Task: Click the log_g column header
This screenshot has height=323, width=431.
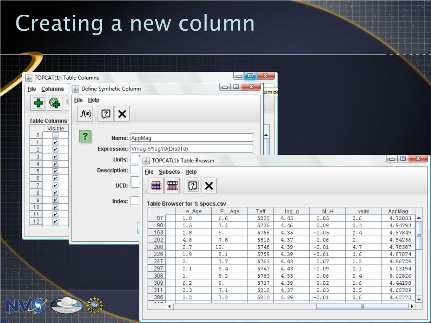Action: [291, 211]
